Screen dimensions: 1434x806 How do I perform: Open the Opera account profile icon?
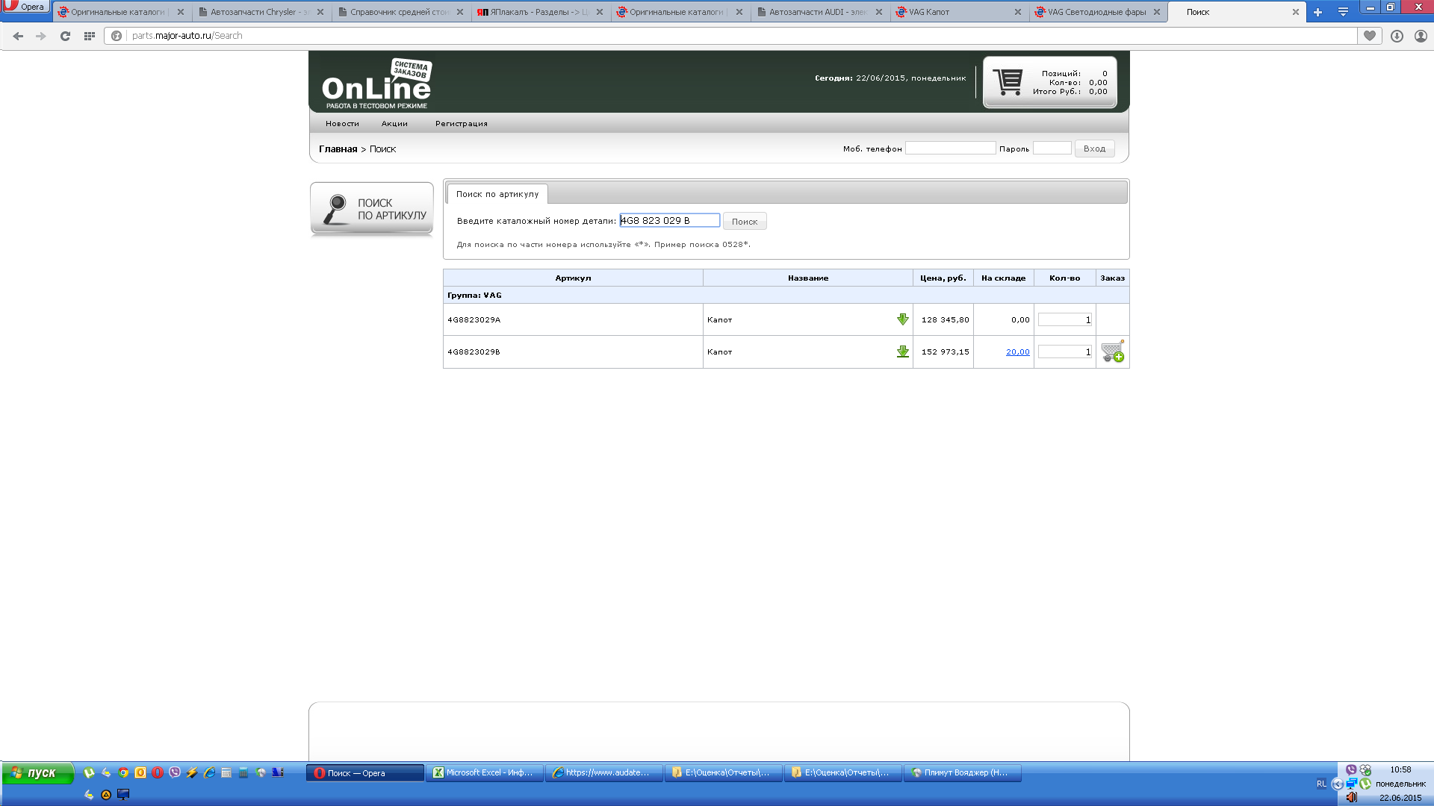(1421, 36)
